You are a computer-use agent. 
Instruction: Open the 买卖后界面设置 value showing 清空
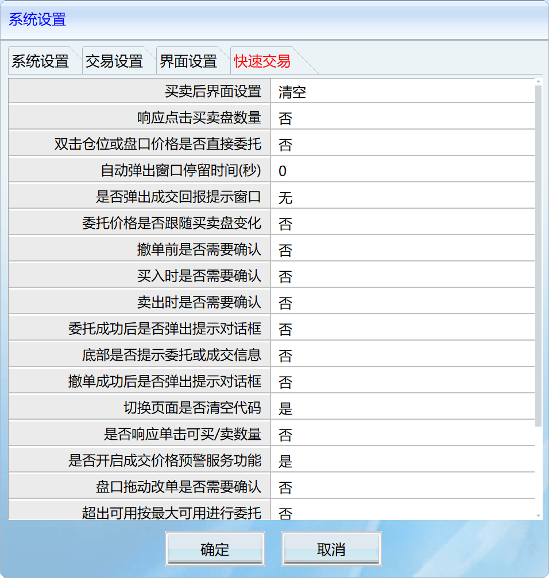[402, 92]
